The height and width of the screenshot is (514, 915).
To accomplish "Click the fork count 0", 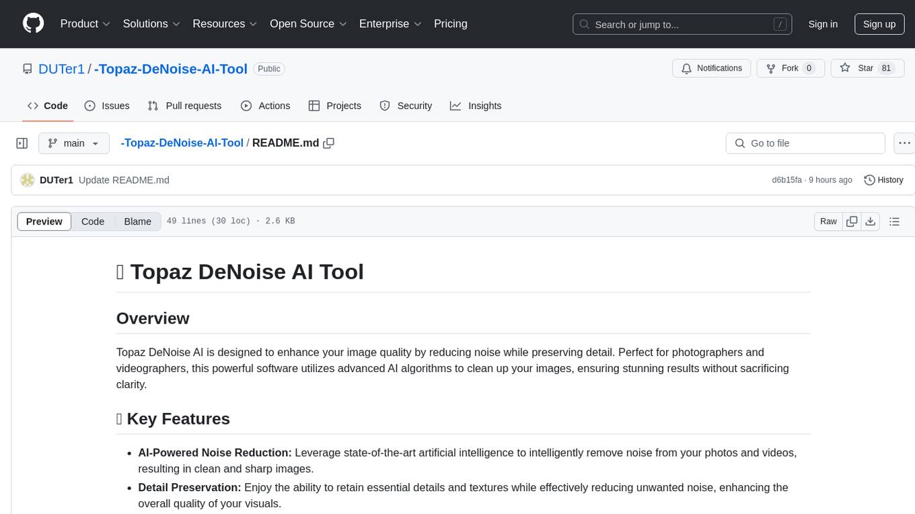I will 809,68.
